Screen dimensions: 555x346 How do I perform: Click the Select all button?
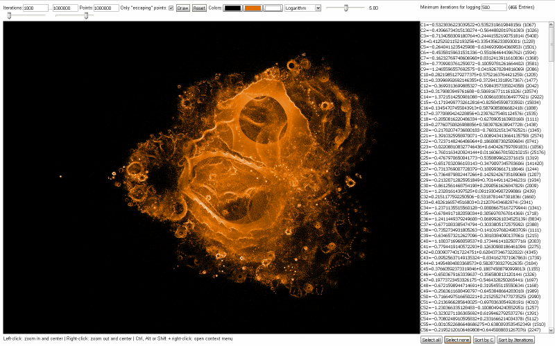[431, 340]
